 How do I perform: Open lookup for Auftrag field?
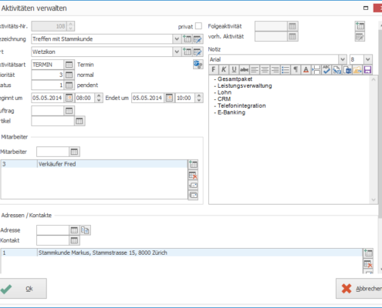click(69, 111)
